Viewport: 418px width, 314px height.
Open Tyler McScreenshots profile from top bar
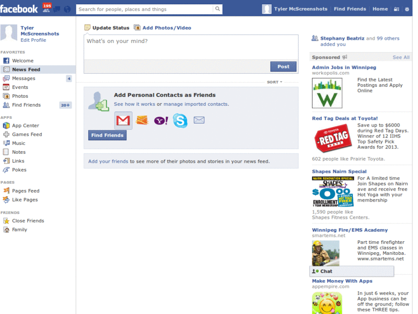pos(301,9)
